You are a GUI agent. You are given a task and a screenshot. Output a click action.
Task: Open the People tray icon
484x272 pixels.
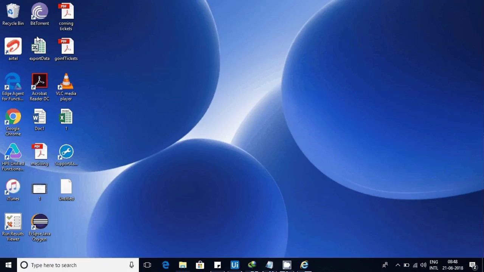point(385,265)
